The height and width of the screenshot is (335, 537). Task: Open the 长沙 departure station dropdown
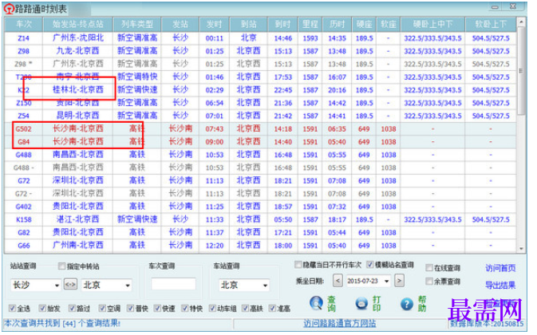point(57,285)
